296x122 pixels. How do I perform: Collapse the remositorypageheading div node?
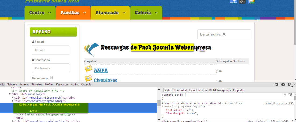[x=13, y=101]
